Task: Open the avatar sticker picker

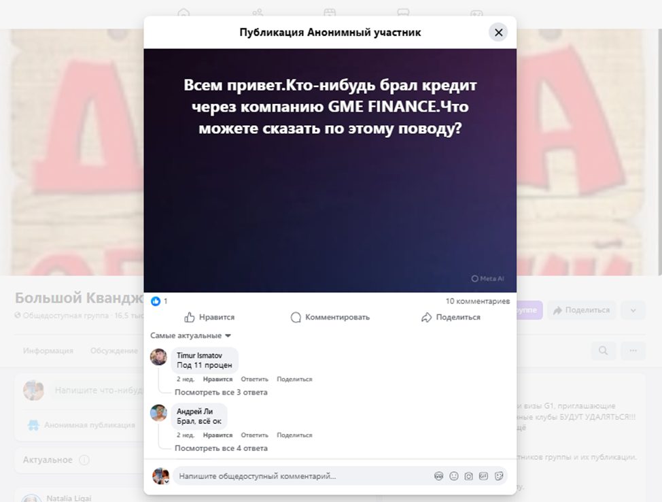Action: click(x=439, y=476)
